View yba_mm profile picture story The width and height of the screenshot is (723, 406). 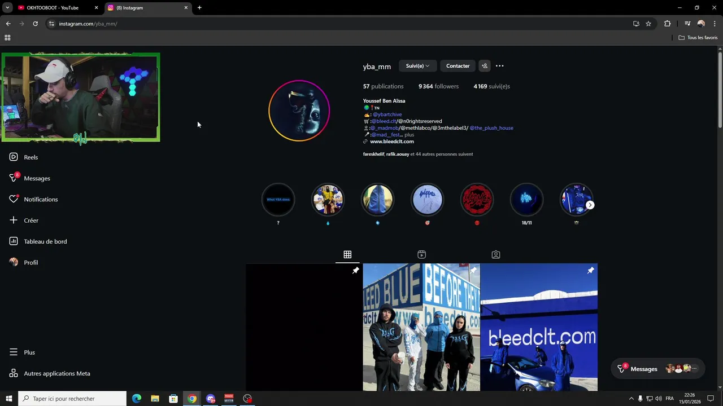299,111
